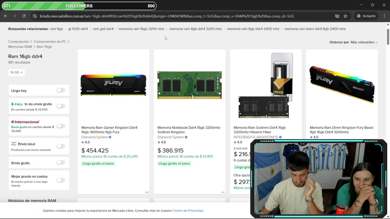The height and width of the screenshot is (219, 390).
Task: Open the Ordenar por Más relevantes dropdown
Action: [364, 42]
